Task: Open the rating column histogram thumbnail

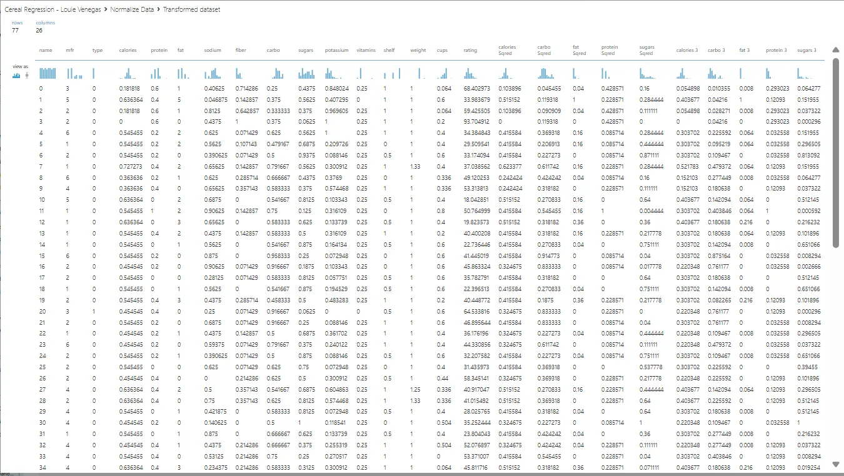Action: 473,73
